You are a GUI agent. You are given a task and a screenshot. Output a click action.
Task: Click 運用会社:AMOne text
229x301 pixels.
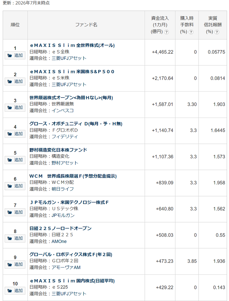click(48, 241)
